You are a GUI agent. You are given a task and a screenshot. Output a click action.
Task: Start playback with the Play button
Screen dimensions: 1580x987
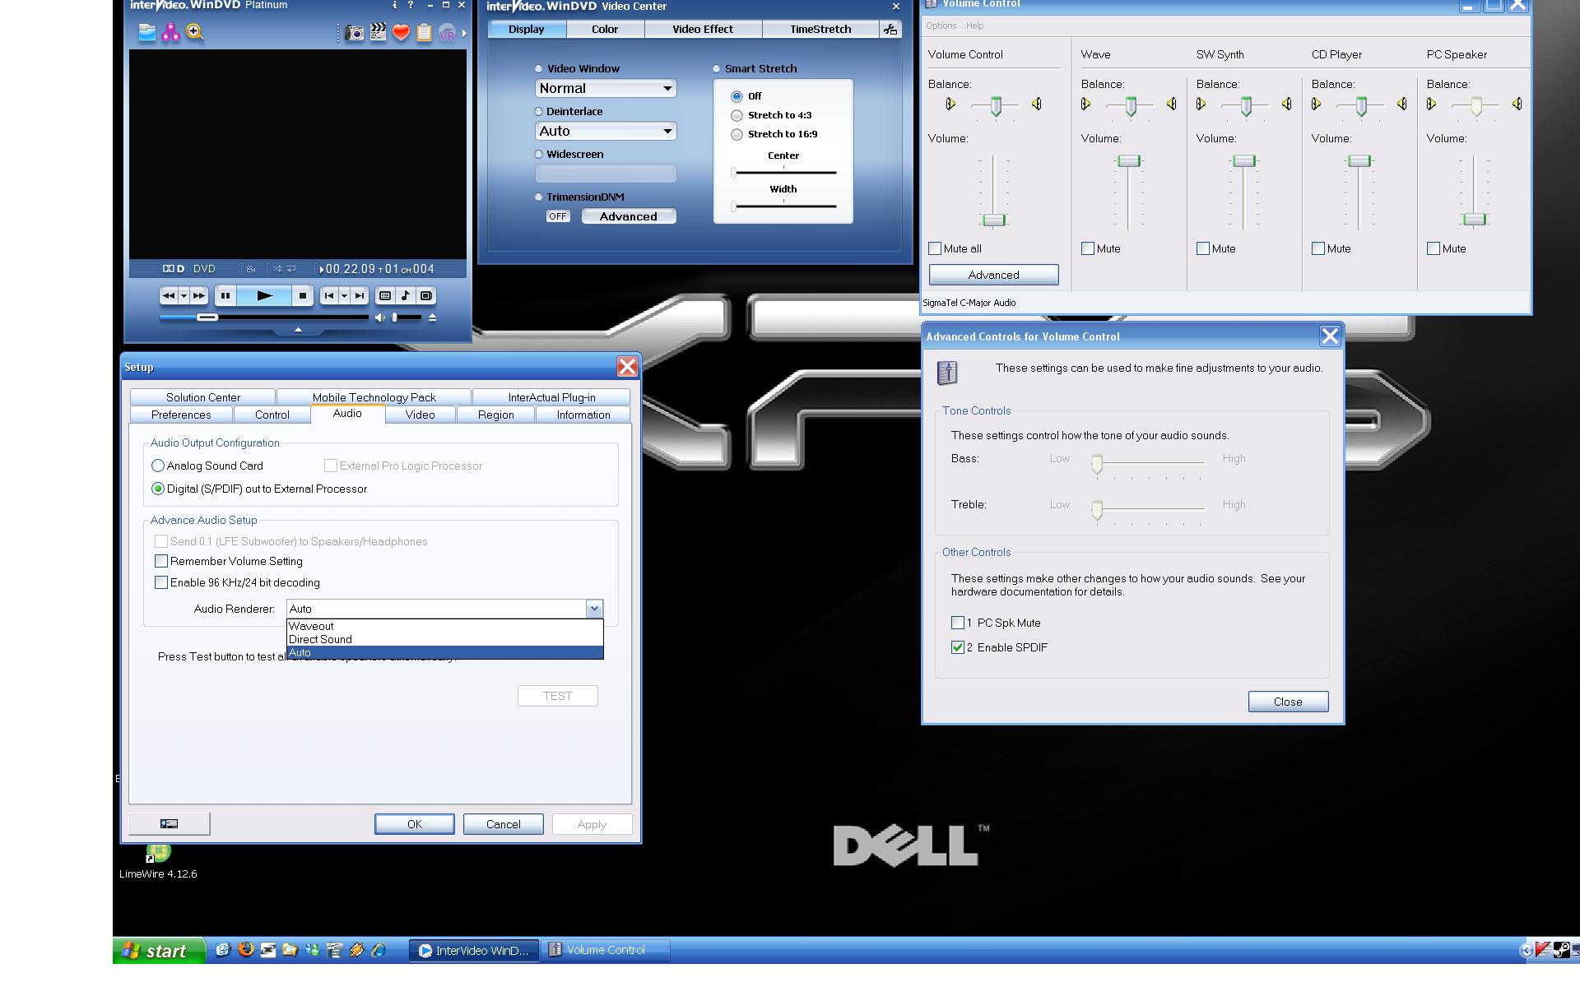[x=264, y=296]
